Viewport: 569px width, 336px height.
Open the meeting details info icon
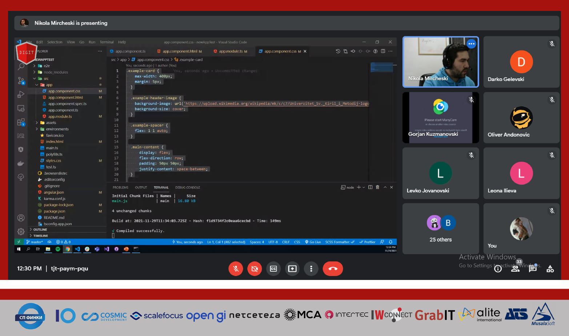point(498,269)
